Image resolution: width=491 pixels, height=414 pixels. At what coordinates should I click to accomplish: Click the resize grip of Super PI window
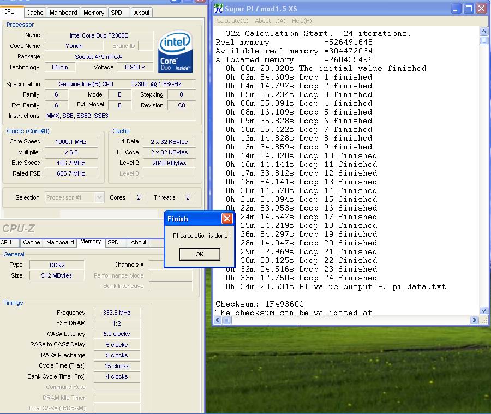483,320
